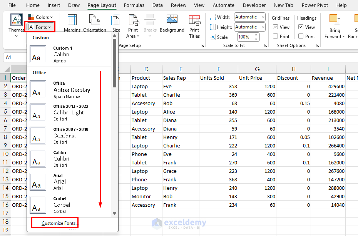Viewport: 358px width, 236px height.
Task: Open the Sheet Options dialog launcher
Action: 317,45
